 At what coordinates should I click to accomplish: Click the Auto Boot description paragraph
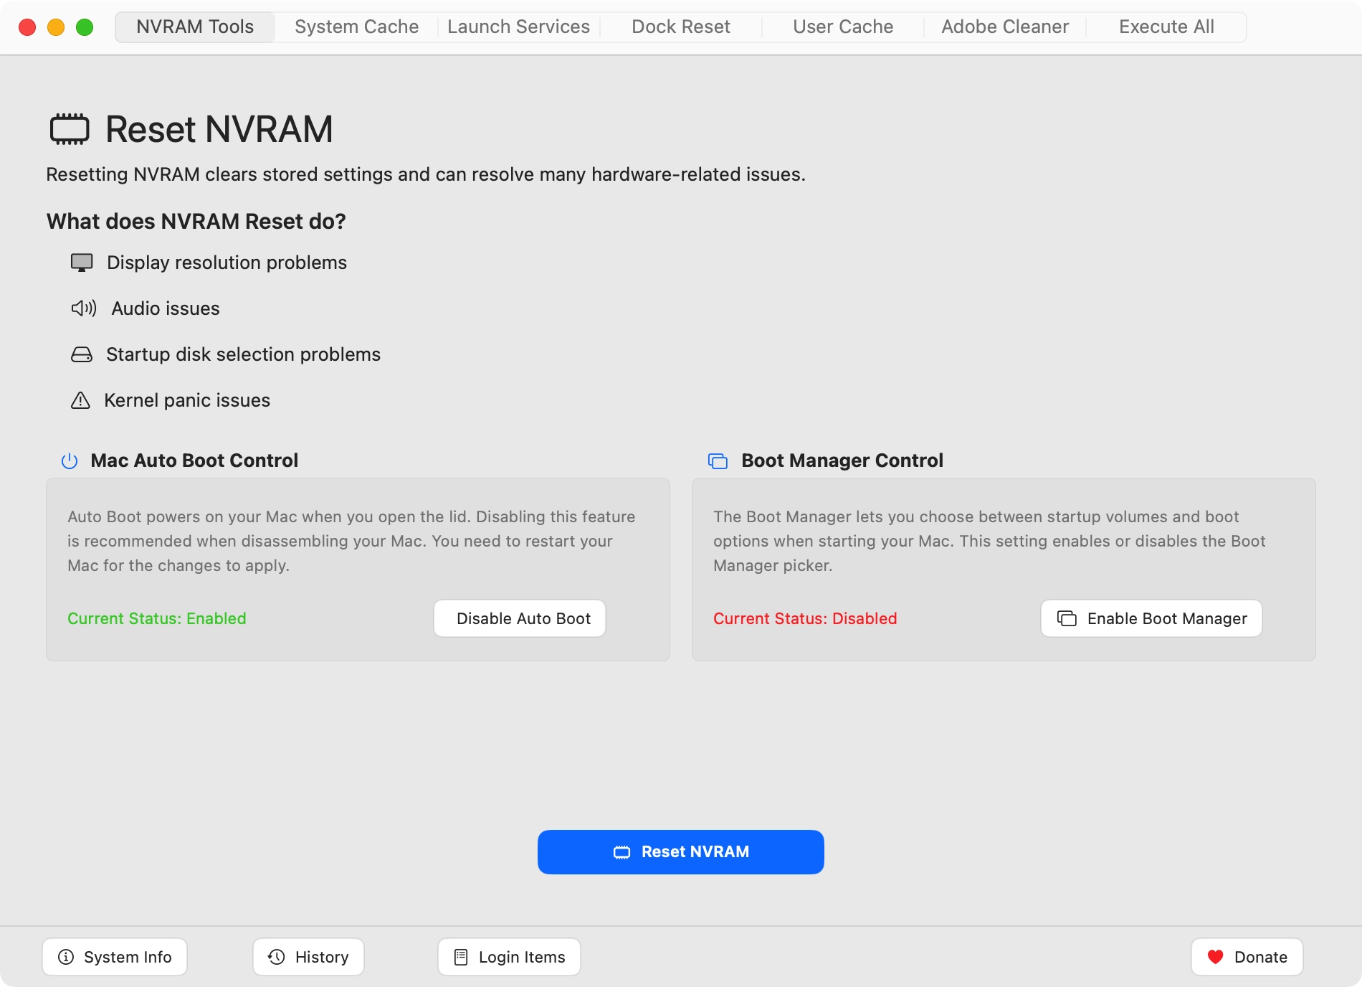click(351, 541)
